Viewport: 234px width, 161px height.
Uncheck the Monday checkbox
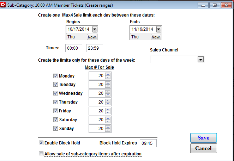point(55,76)
